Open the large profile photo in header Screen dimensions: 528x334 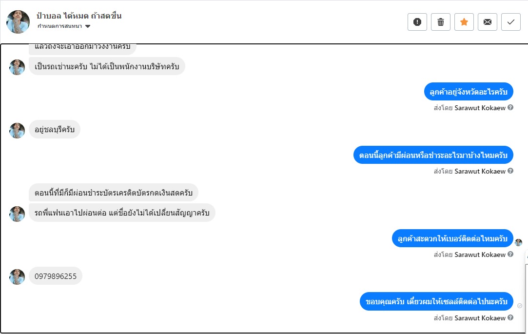point(18,22)
